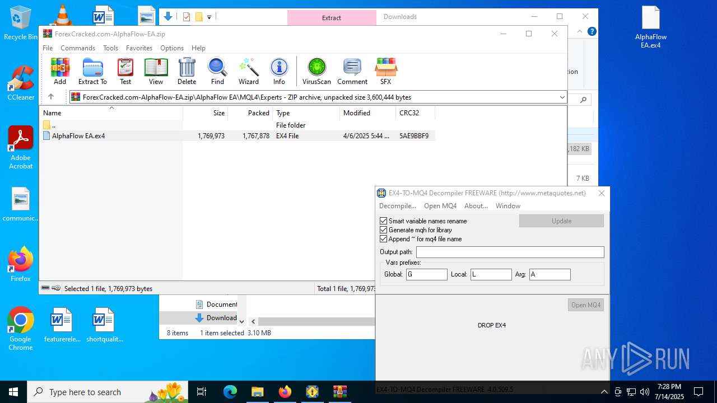Expand the WinRAR address path dropdown
This screenshot has width=717, height=403.
(x=562, y=97)
